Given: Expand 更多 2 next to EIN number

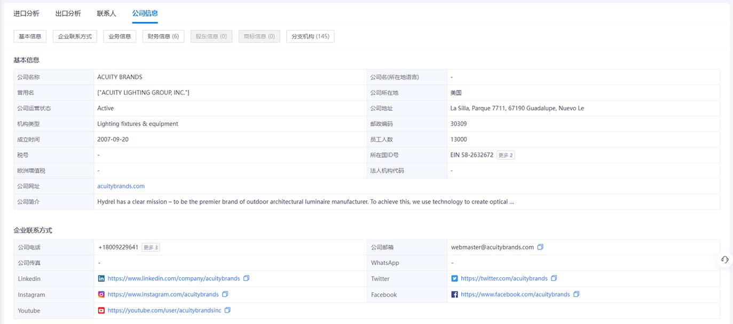Looking at the screenshot, I should point(505,155).
